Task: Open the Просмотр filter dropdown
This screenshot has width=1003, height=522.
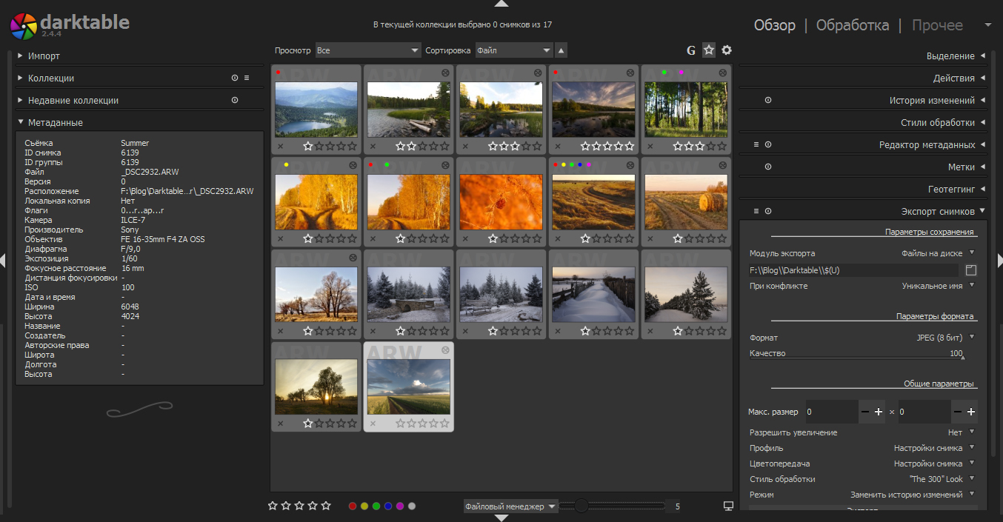Action: pos(367,50)
